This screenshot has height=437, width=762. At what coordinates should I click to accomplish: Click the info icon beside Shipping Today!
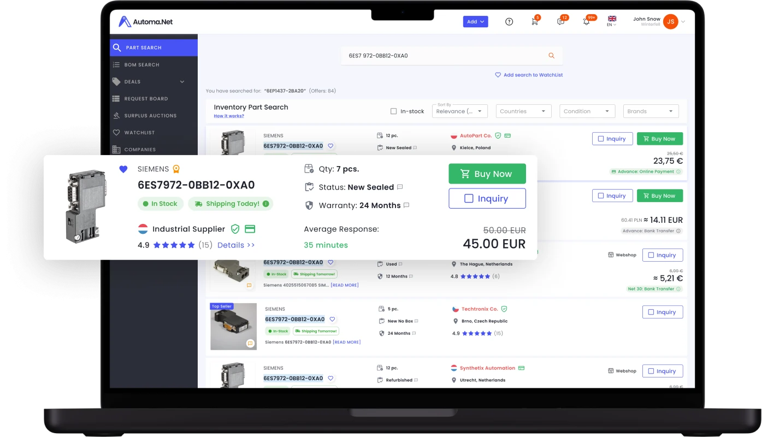(265, 204)
